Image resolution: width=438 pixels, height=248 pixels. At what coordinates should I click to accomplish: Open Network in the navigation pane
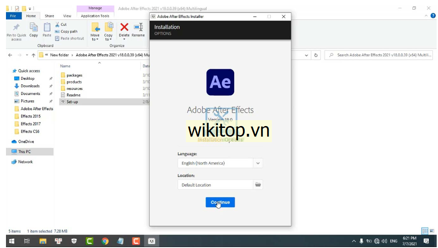[x=25, y=162]
